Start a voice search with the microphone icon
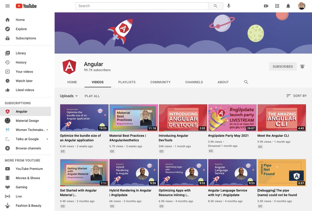This screenshot has height=211, width=312. pyautogui.click(x=228, y=6)
